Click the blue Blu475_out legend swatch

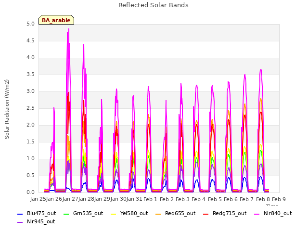click(x=20, y=214)
